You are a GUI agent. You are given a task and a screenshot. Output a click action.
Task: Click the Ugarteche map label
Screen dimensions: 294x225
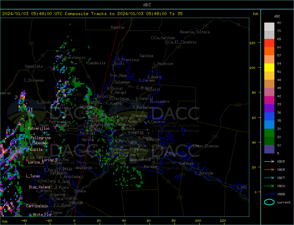click(88, 151)
